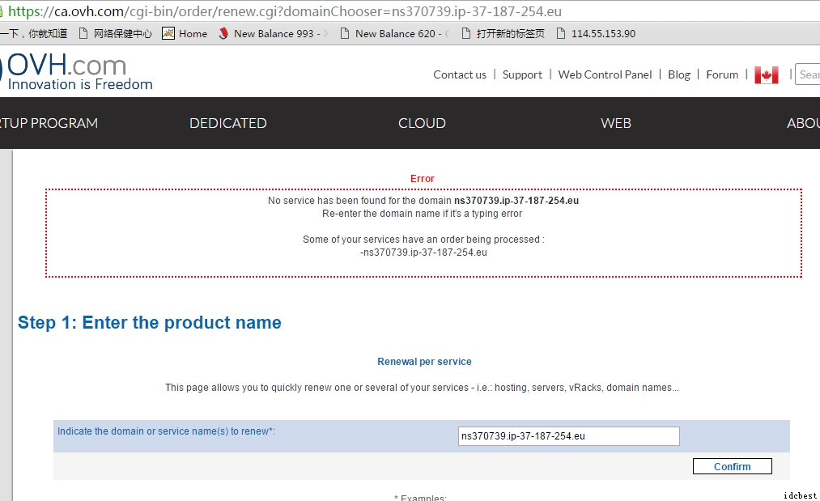Click the browser address bar URL
Viewport: 820px width, 501px height.
(x=283, y=11)
